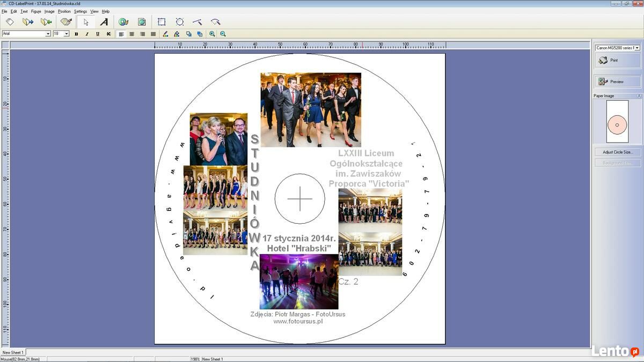Toggle underline text formatting

pos(98,34)
